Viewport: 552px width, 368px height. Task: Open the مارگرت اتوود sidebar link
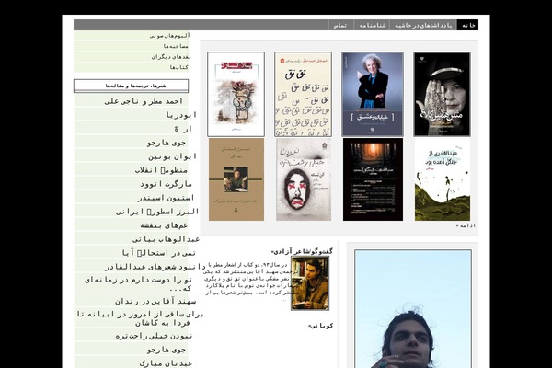tap(166, 184)
